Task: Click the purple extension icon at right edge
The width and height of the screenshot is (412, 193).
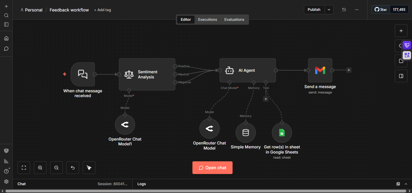Action: 407,46
